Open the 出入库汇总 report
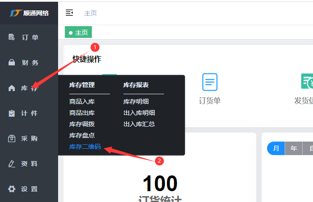The width and height of the screenshot is (313, 202). coord(139,124)
